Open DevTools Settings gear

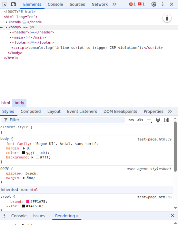(154, 4)
